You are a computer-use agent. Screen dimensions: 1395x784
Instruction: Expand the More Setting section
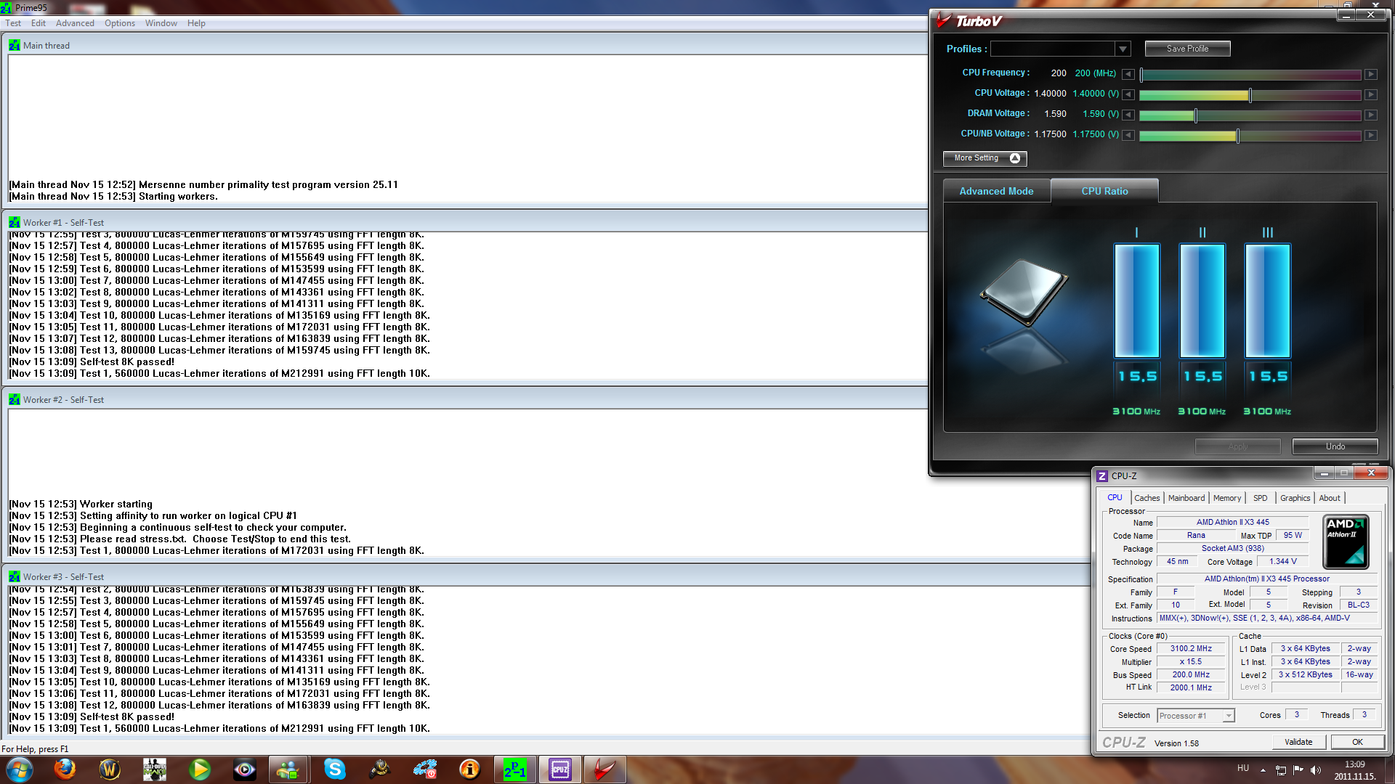pos(985,158)
